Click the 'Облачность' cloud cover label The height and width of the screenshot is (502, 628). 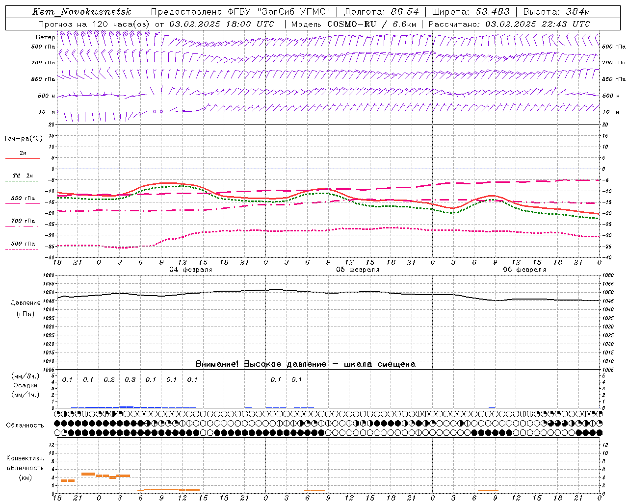(x=25, y=426)
